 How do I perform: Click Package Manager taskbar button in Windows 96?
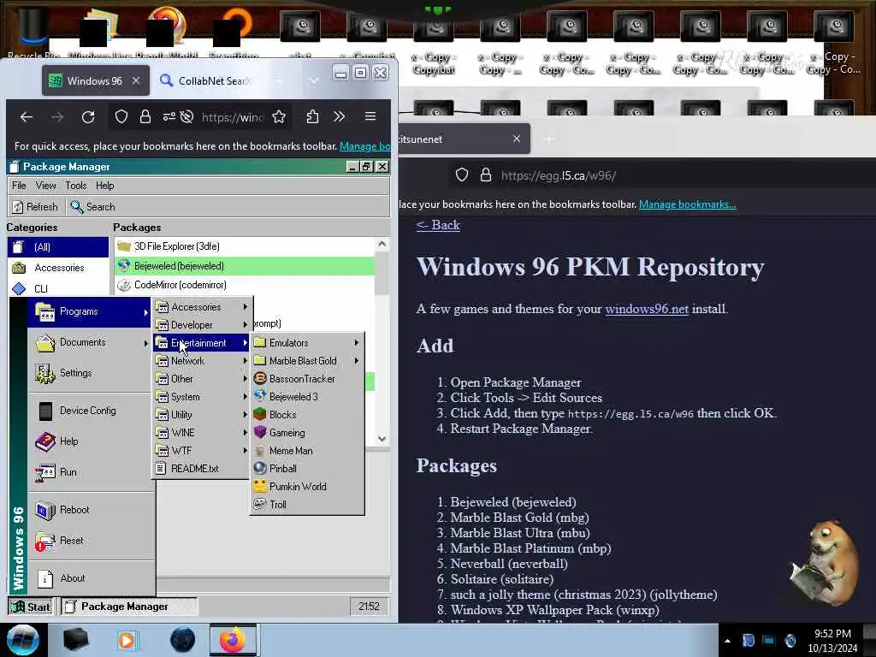point(128,607)
